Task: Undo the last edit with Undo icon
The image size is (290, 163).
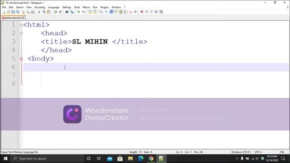Action: (55, 12)
